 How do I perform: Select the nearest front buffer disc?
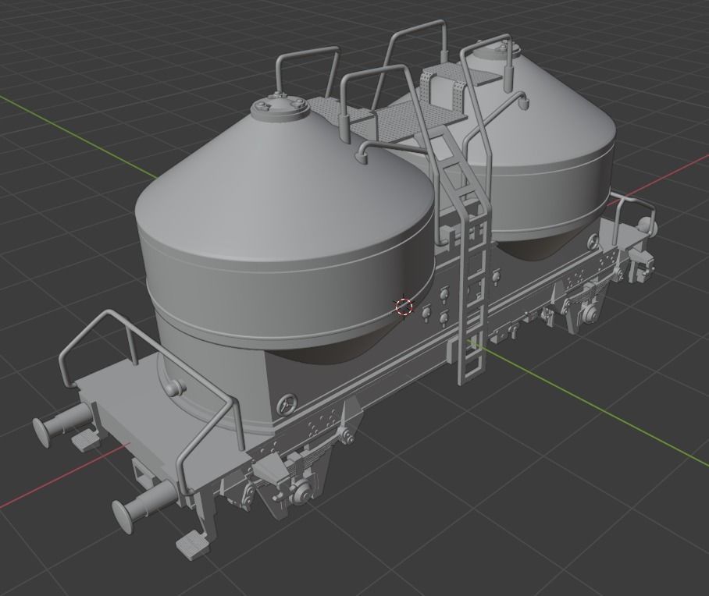(x=122, y=517)
